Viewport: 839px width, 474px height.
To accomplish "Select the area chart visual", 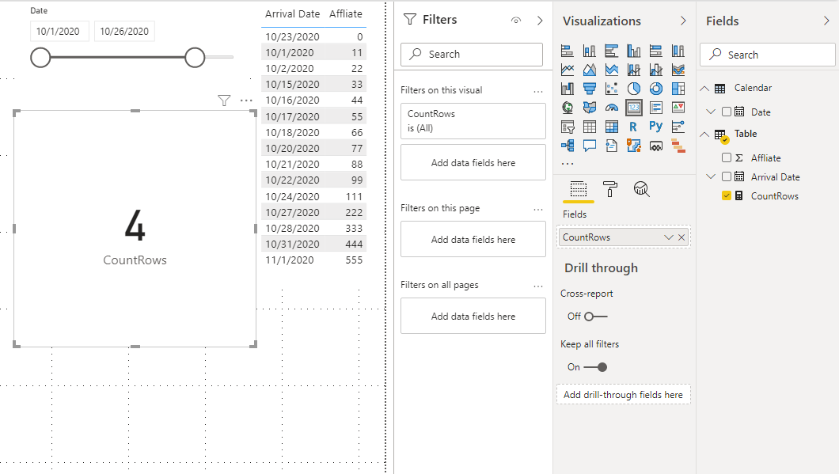I will pos(589,70).
